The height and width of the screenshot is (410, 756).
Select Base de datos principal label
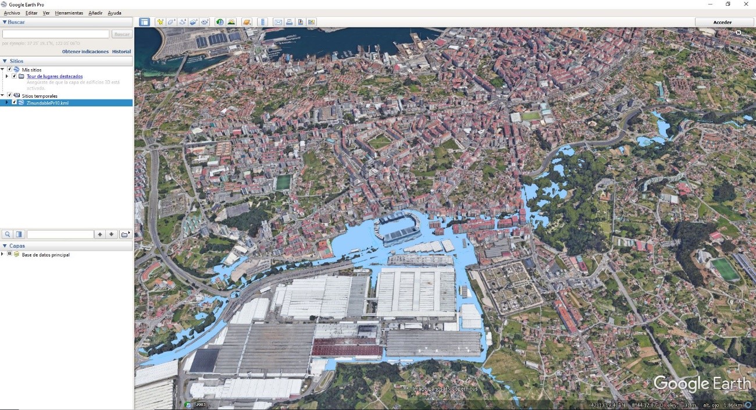click(x=45, y=255)
